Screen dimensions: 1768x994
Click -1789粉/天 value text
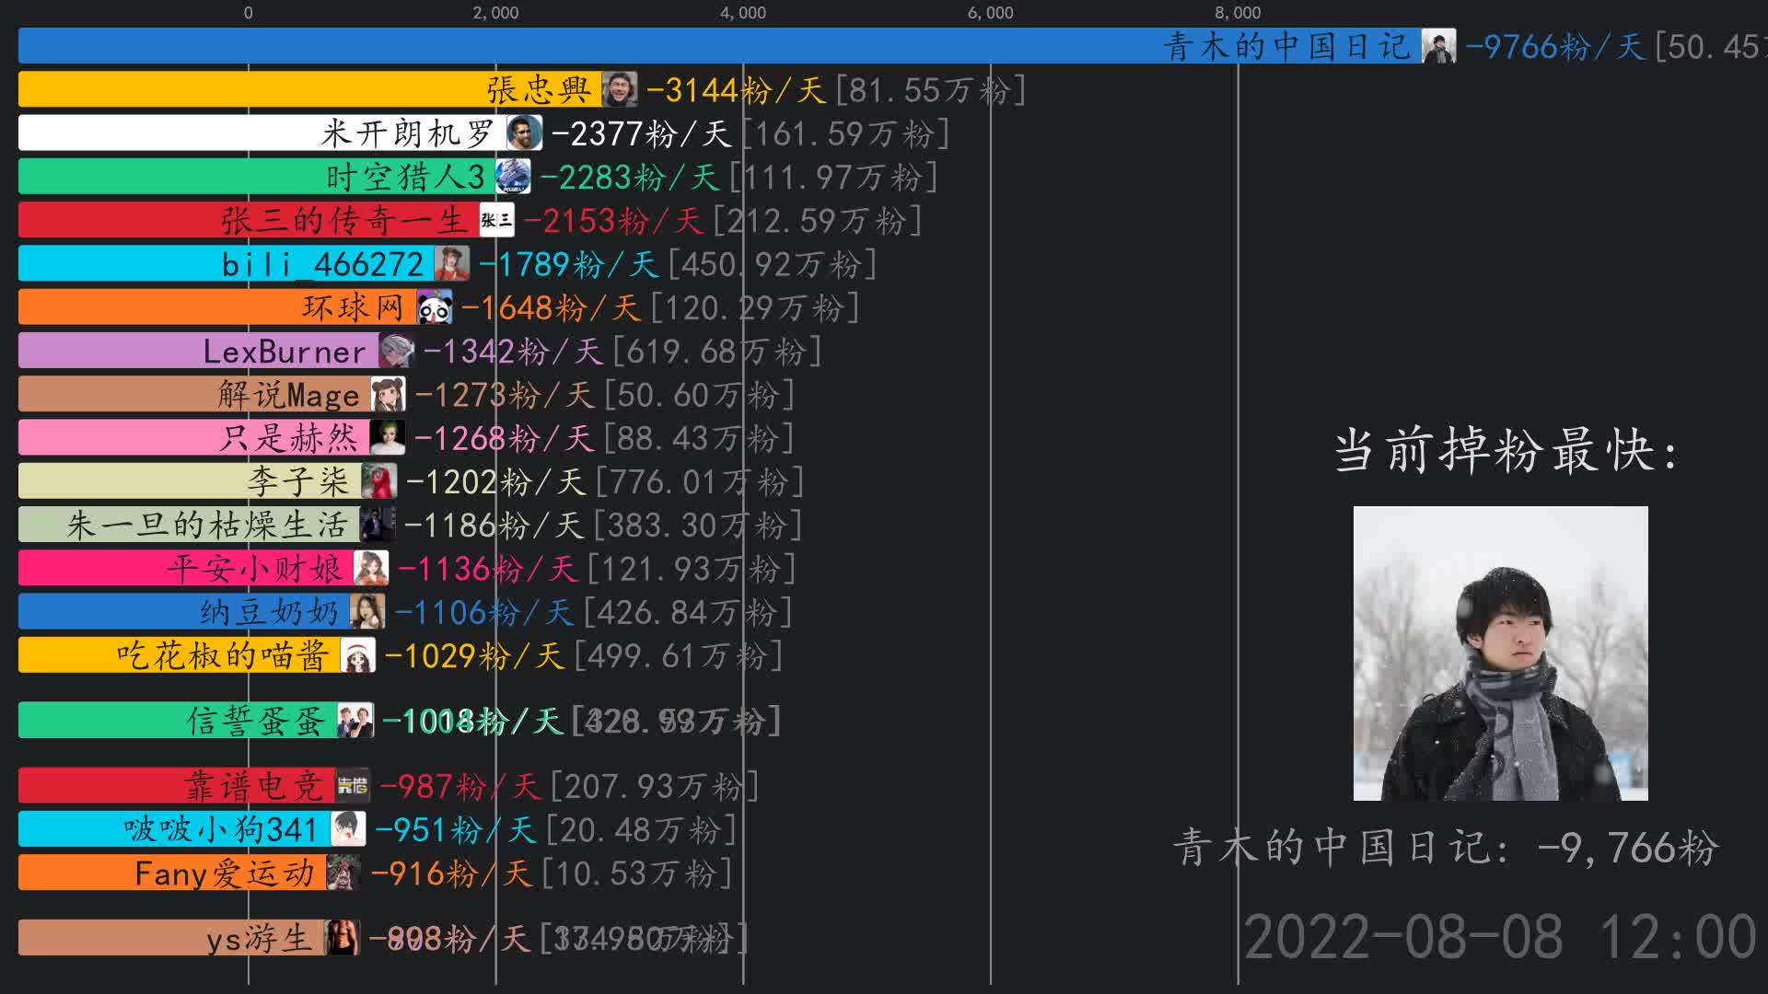point(568,264)
